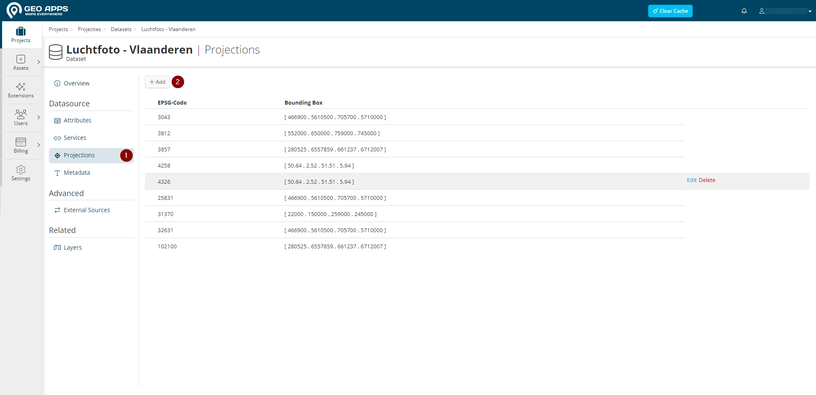Open the External Sources menu item

(91, 210)
